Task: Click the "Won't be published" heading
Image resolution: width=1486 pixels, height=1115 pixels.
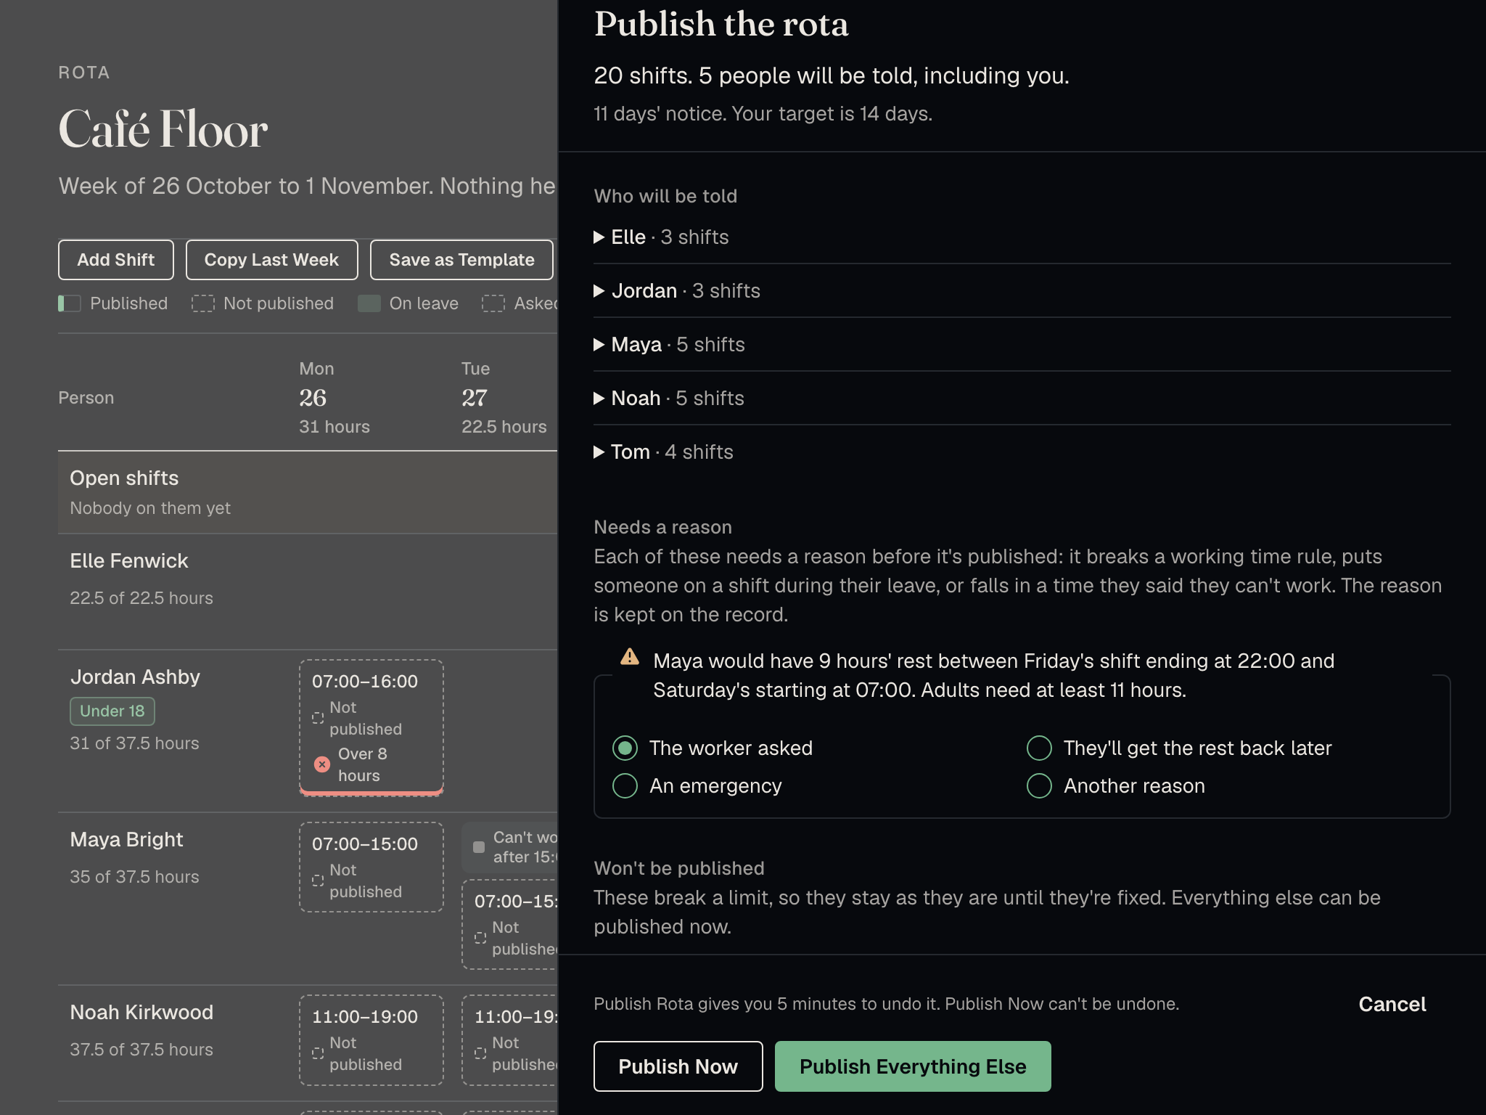Action: point(679,868)
